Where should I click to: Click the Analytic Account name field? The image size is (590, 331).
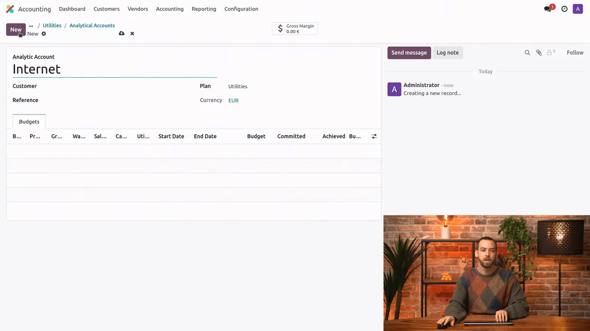coord(114,69)
